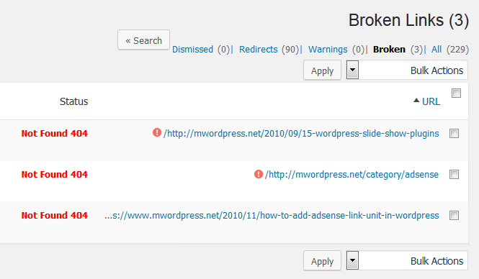Click the Broken Links (3) heading
Image resolution: width=479 pixels, height=279 pixels.
coord(408,20)
